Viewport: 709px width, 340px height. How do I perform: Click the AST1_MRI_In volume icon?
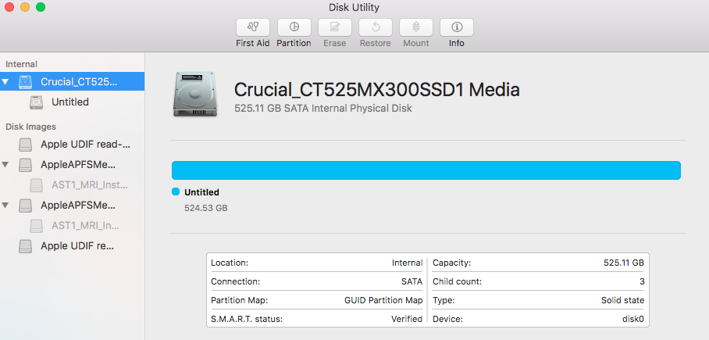[x=36, y=225]
